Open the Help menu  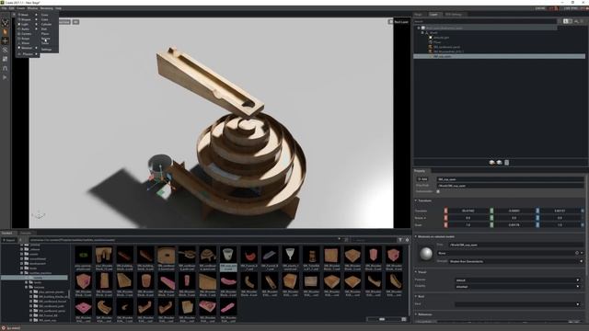58,8
